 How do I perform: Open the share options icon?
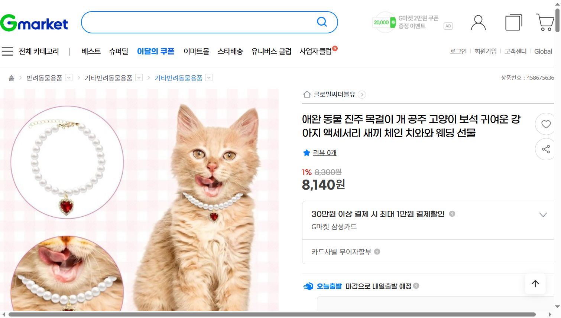pos(545,149)
